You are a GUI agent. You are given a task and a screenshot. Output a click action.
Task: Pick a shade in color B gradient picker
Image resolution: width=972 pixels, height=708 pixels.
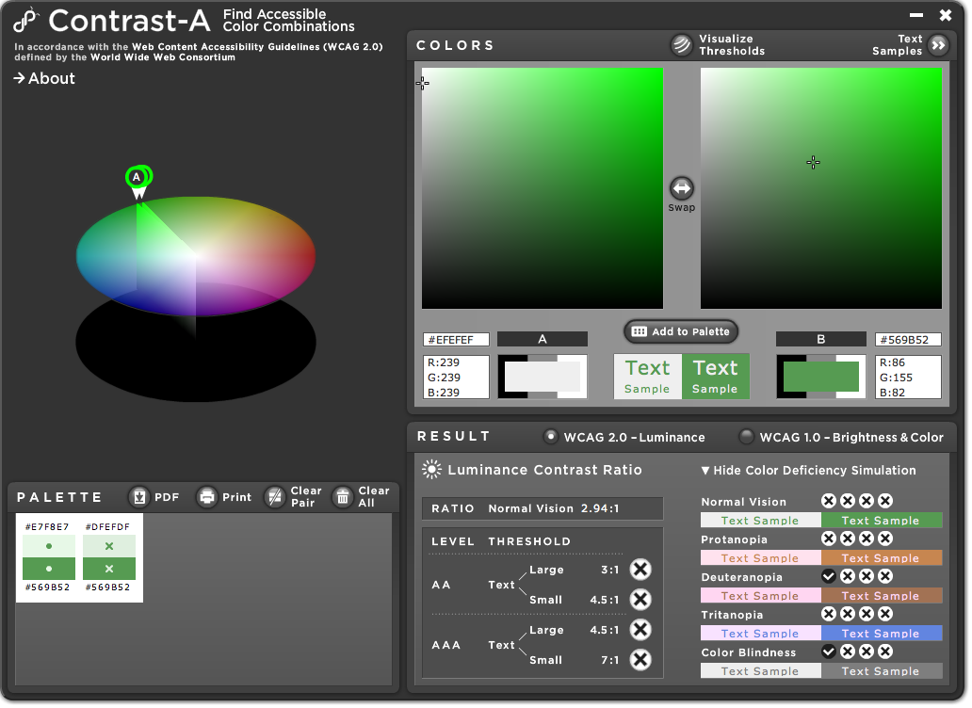coord(820,187)
